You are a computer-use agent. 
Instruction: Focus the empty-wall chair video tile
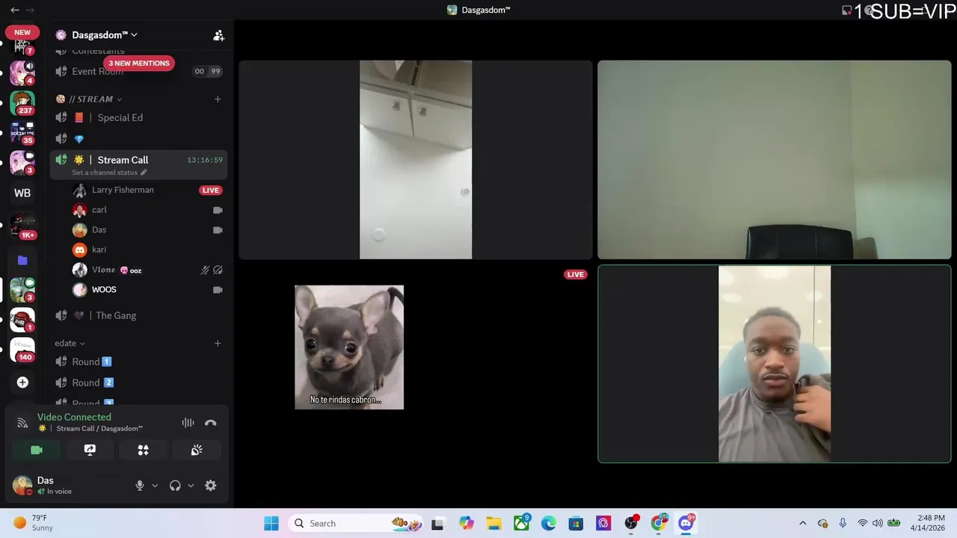tap(775, 160)
